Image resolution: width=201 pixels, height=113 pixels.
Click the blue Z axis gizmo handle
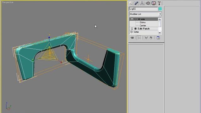[x=49, y=37]
